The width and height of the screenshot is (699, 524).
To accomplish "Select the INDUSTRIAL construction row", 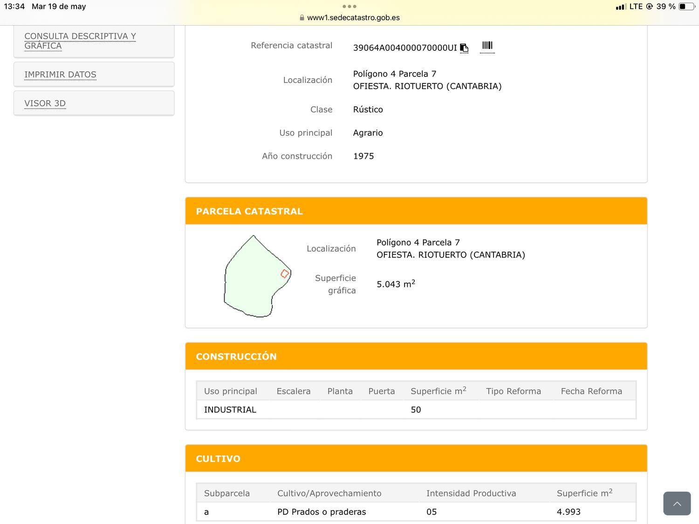I will pos(416,409).
